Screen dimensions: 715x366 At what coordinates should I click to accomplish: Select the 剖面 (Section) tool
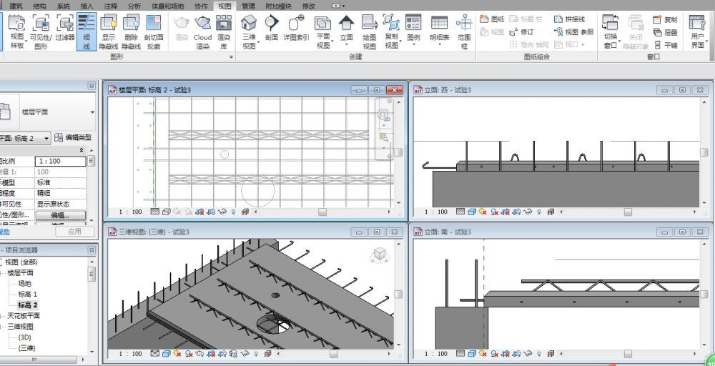click(x=271, y=31)
